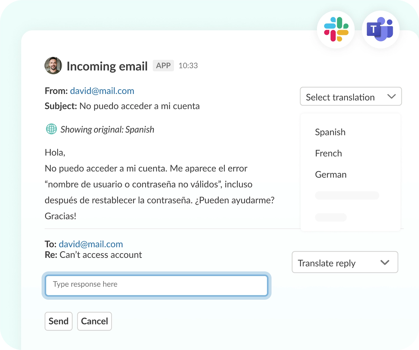The height and width of the screenshot is (350, 419).
Task: Choose French from the translation list
Action: click(x=328, y=153)
